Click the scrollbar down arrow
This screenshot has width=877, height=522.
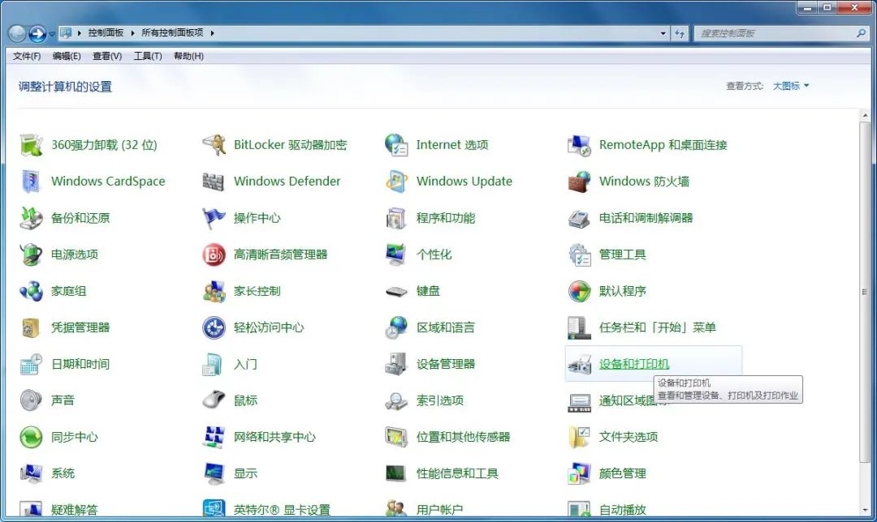[x=866, y=510]
